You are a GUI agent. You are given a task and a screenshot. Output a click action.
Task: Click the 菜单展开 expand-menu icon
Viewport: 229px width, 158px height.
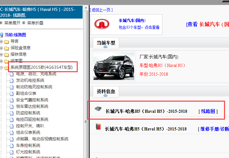1,23
